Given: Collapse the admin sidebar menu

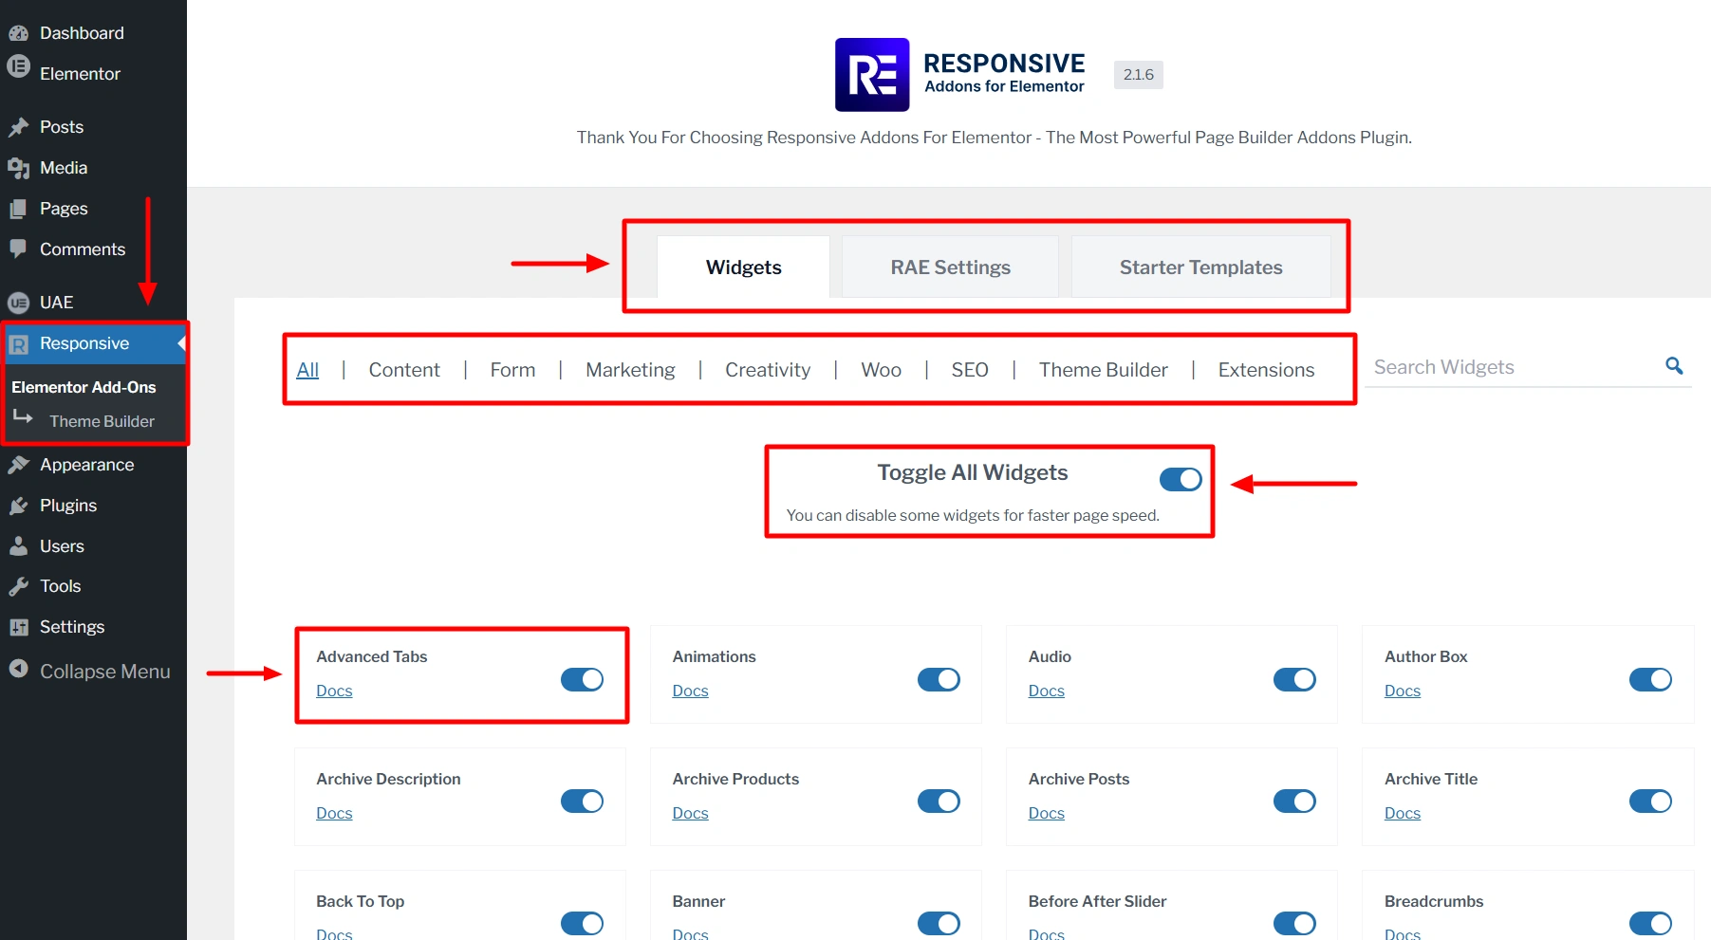Looking at the screenshot, I should pos(93,671).
